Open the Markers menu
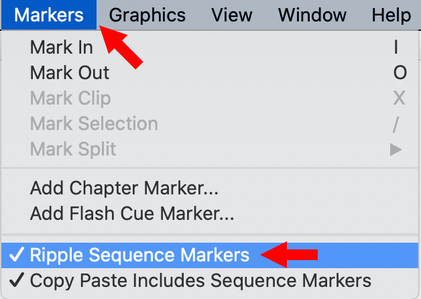Viewport: 421px width, 299px height. coord(48,14)
